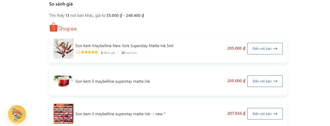
Task: Click arrow in first Đến nơi bán button
Action: pyautogui.click(x=275, y=49)
